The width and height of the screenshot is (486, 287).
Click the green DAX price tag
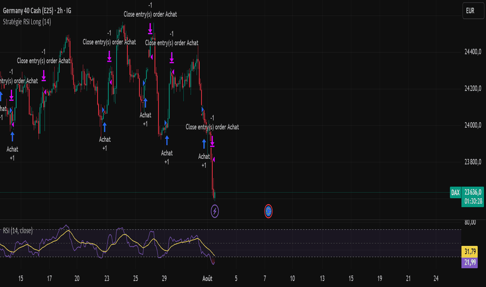[455, 193]
